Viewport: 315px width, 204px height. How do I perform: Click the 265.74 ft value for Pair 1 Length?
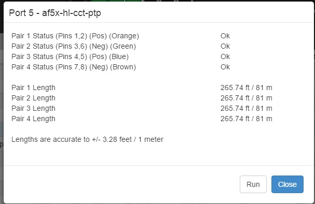point(246,88)
